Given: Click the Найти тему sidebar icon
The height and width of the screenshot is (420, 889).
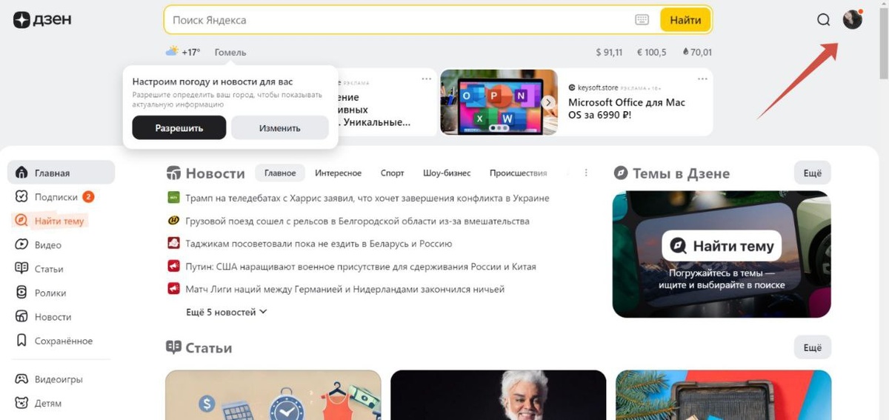Looking at the screenshot, I should click(x=21, y=221).
